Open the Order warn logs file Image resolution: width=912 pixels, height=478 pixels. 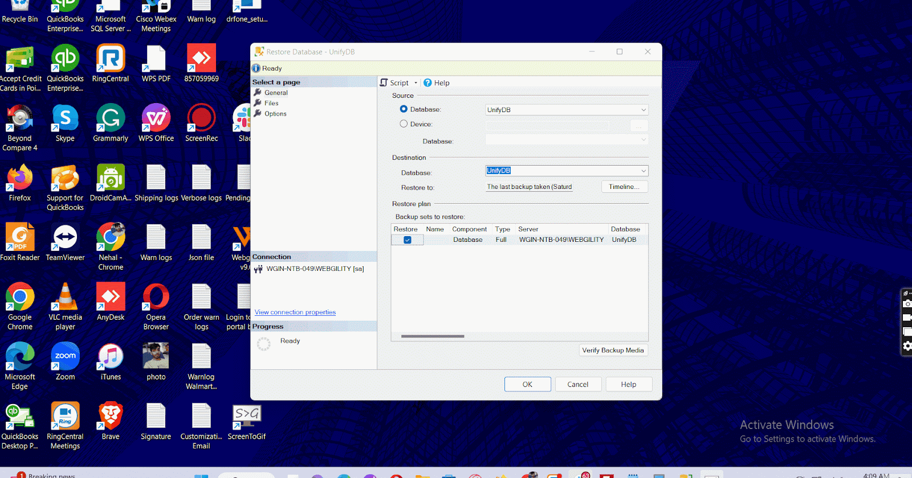(201, 307)
